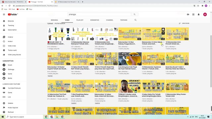Open the Jerawat Langsung Hilang thumbnail
Image resolution: width=212 pixels, height=119 pixels.
130,86
